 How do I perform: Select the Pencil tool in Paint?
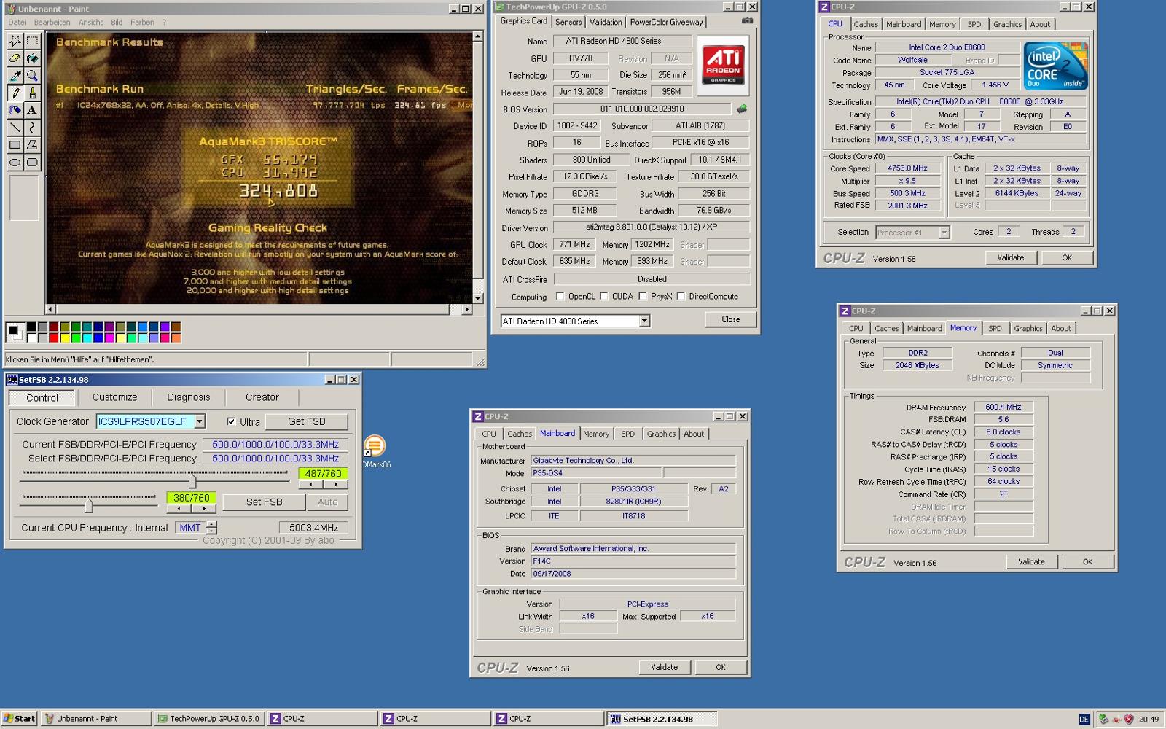[x=15, y=93]
